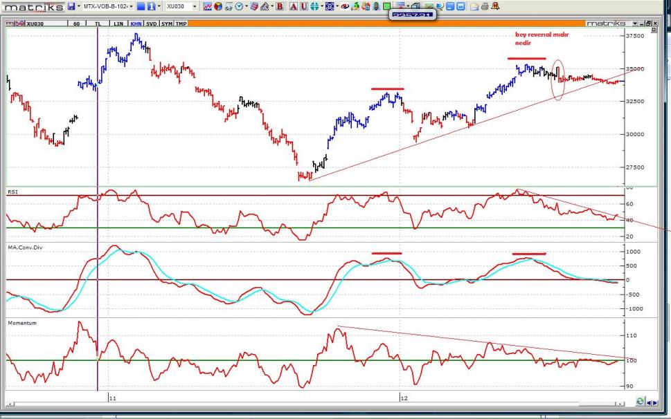The height and width of the screenshot is (419, 671).
Task: Open the matriks chart window dropdown arrow
Action: 632,24
